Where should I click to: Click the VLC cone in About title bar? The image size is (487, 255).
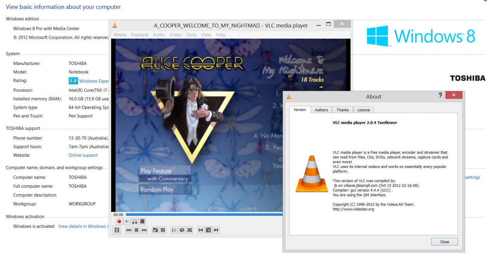coord(289,97)
